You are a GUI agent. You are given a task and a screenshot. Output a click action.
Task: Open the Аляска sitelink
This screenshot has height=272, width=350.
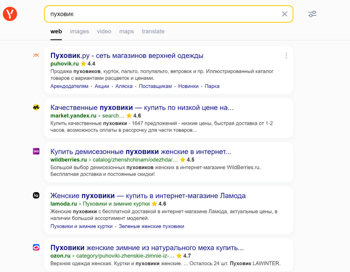click(124, 86)
